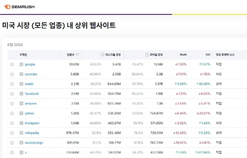This screenshot has height=158, width=247.
Task: Click the yahoo favicon
Action: [x=21, y=113]
